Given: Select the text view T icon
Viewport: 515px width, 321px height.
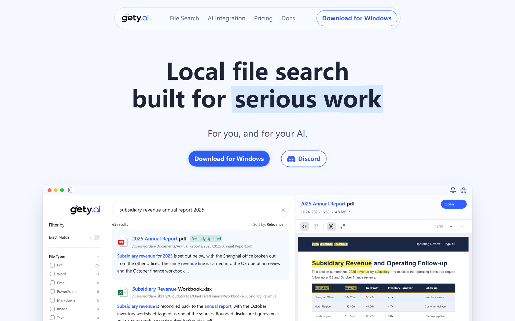Looking at the screenshot, I should click(316, 227).
